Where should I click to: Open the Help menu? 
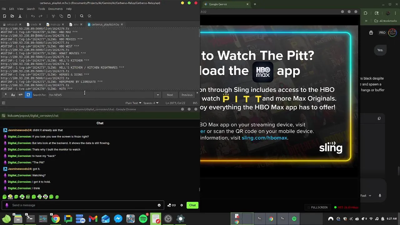[x=69, y=9]
